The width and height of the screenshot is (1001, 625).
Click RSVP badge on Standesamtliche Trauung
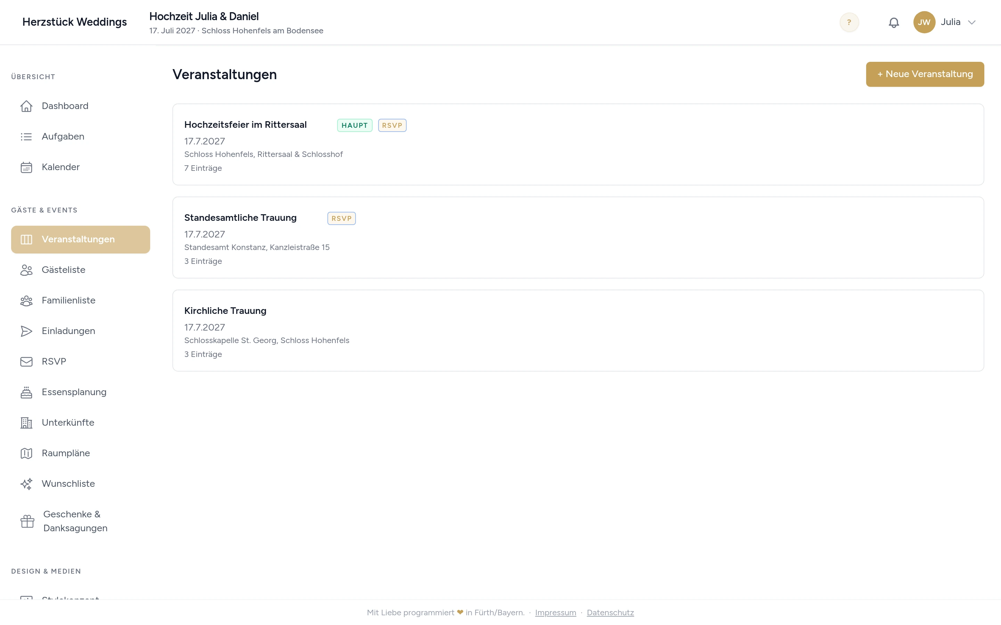341,218
